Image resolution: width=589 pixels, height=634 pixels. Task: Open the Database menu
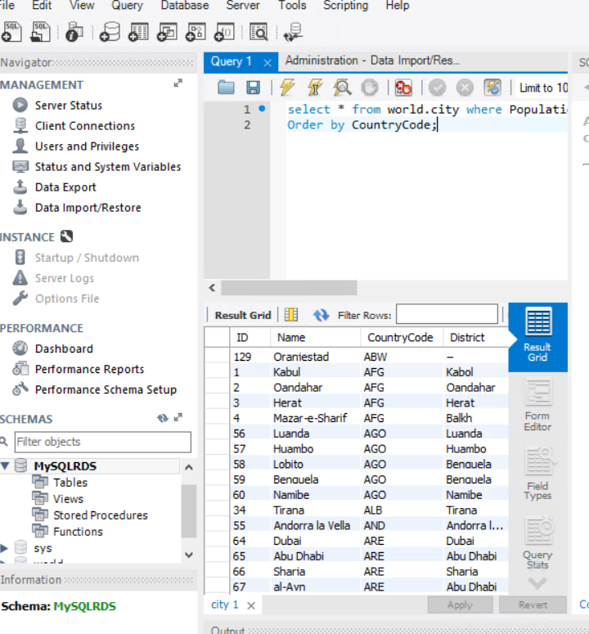185,6
